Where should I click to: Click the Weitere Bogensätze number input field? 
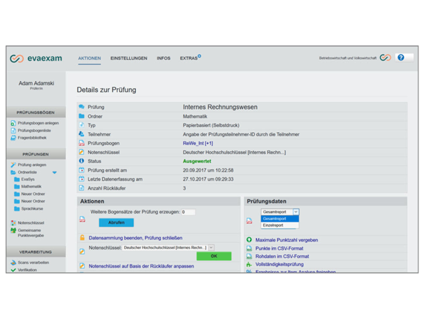tap(188, 212)
